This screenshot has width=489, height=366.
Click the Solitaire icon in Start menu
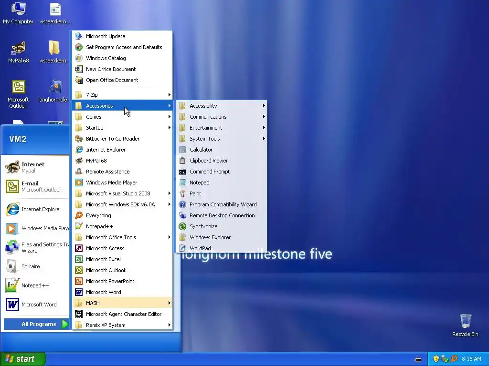coord(11,266)
